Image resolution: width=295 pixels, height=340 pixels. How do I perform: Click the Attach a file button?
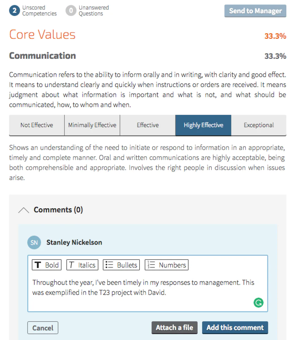point(175,328)
